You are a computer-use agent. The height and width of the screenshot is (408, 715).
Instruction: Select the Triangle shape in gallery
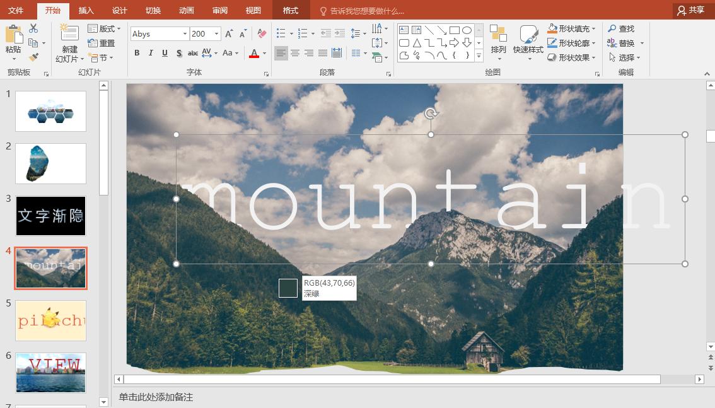pyautogui.click(x=416, y=43)
